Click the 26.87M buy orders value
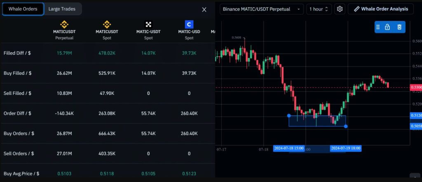Screen dimensions: 422x182 tap(64, 134)
